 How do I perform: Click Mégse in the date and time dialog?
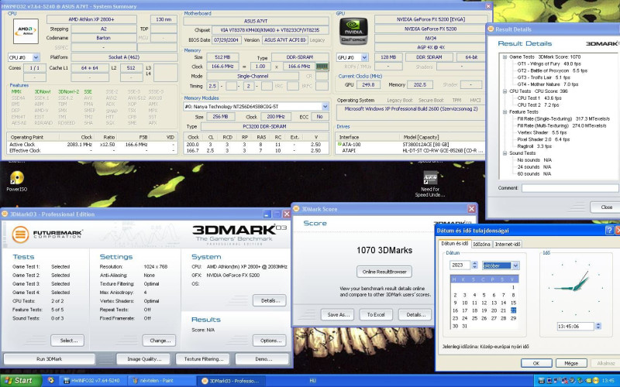coord(571,363)
